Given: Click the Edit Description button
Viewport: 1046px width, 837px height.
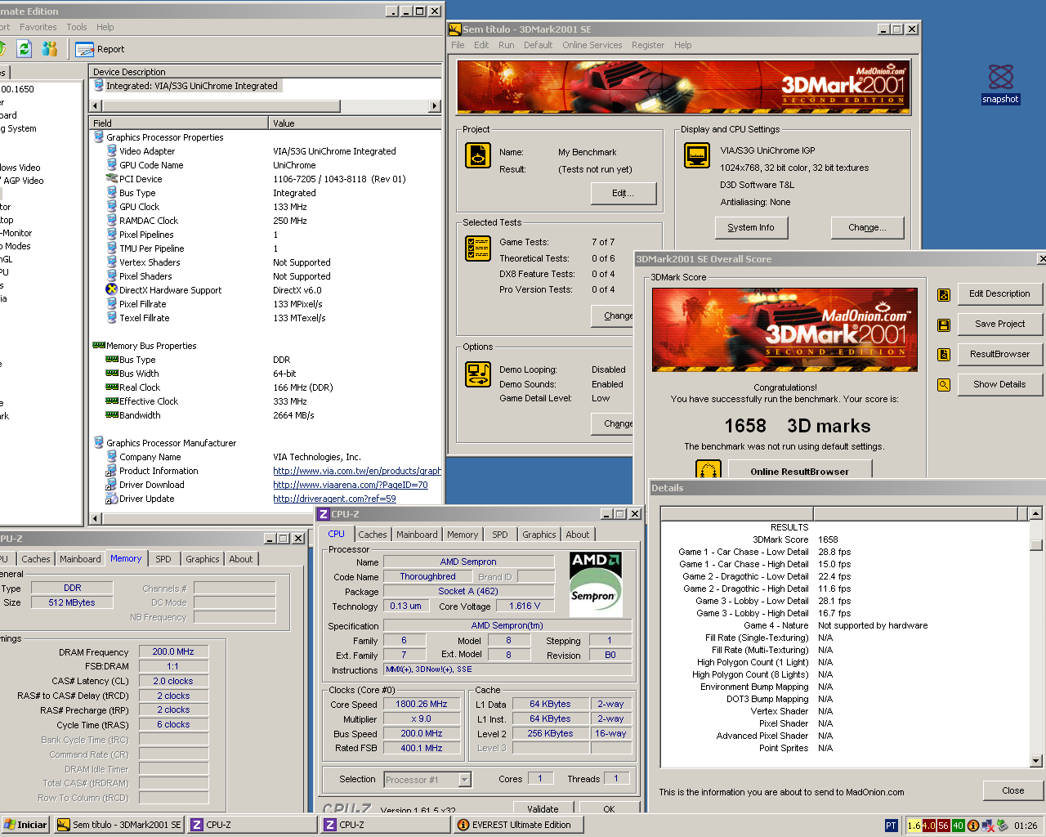Looking at the screenshot, I should [999, 294].
